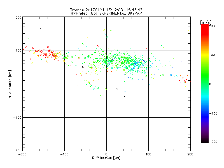Click the -200 tick label on E-W axis
The image size is (224, 168).
point(22,154)
